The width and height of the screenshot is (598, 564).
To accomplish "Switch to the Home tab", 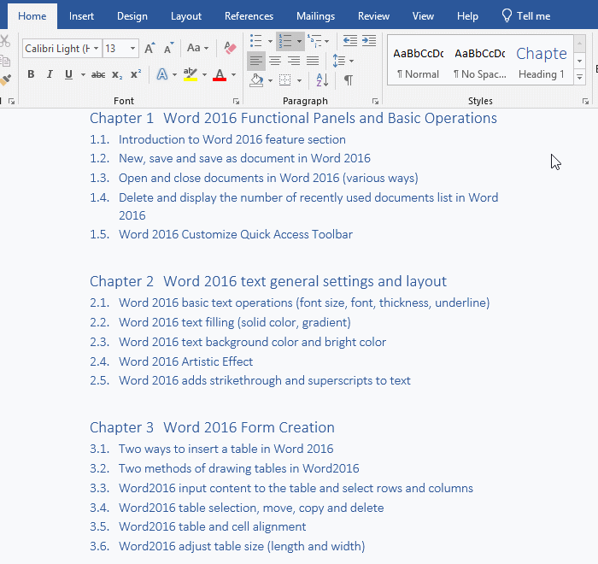I will [x=32, y=16].
